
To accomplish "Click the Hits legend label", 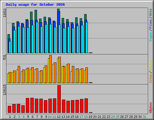I will (151, 12).
